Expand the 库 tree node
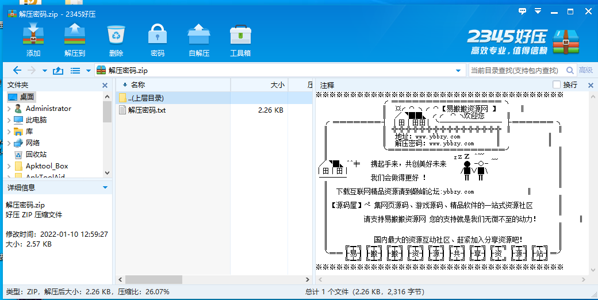 [x=9, y=132]
